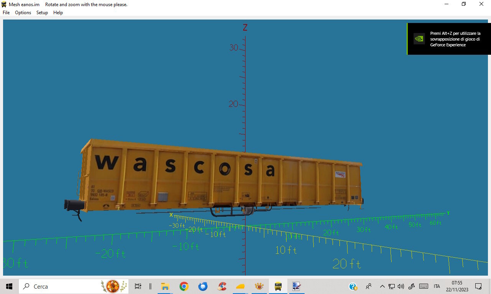Open the touch keyboard tray icon
Screen dimensions: 491x294
coord(424,286)
